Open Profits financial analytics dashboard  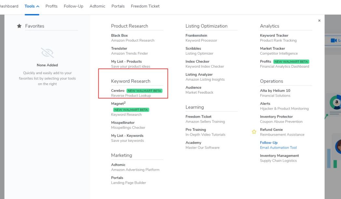(266, 61)
